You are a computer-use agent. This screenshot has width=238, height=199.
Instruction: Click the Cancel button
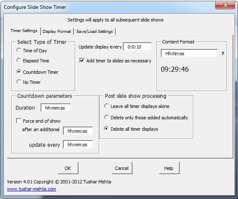point(122,168)
